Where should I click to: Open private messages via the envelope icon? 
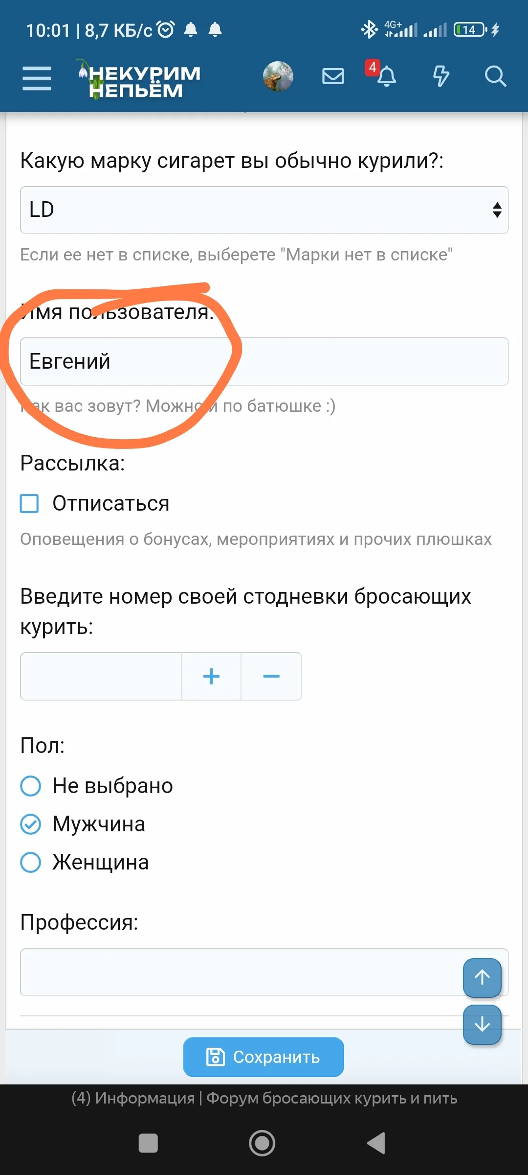click(x=332, y=76)
